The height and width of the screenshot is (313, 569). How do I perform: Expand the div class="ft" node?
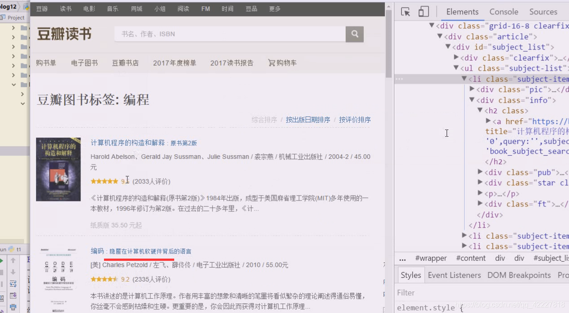(x=480, y=204)
